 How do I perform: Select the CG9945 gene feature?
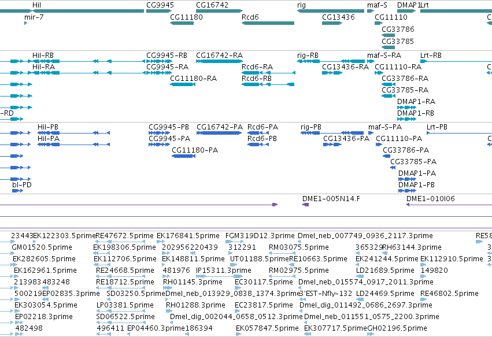(x=160, y=11)
